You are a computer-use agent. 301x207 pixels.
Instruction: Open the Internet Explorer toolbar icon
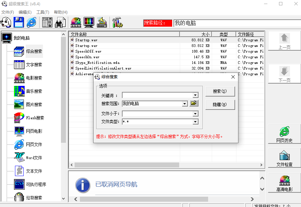[x=31, y=22]
